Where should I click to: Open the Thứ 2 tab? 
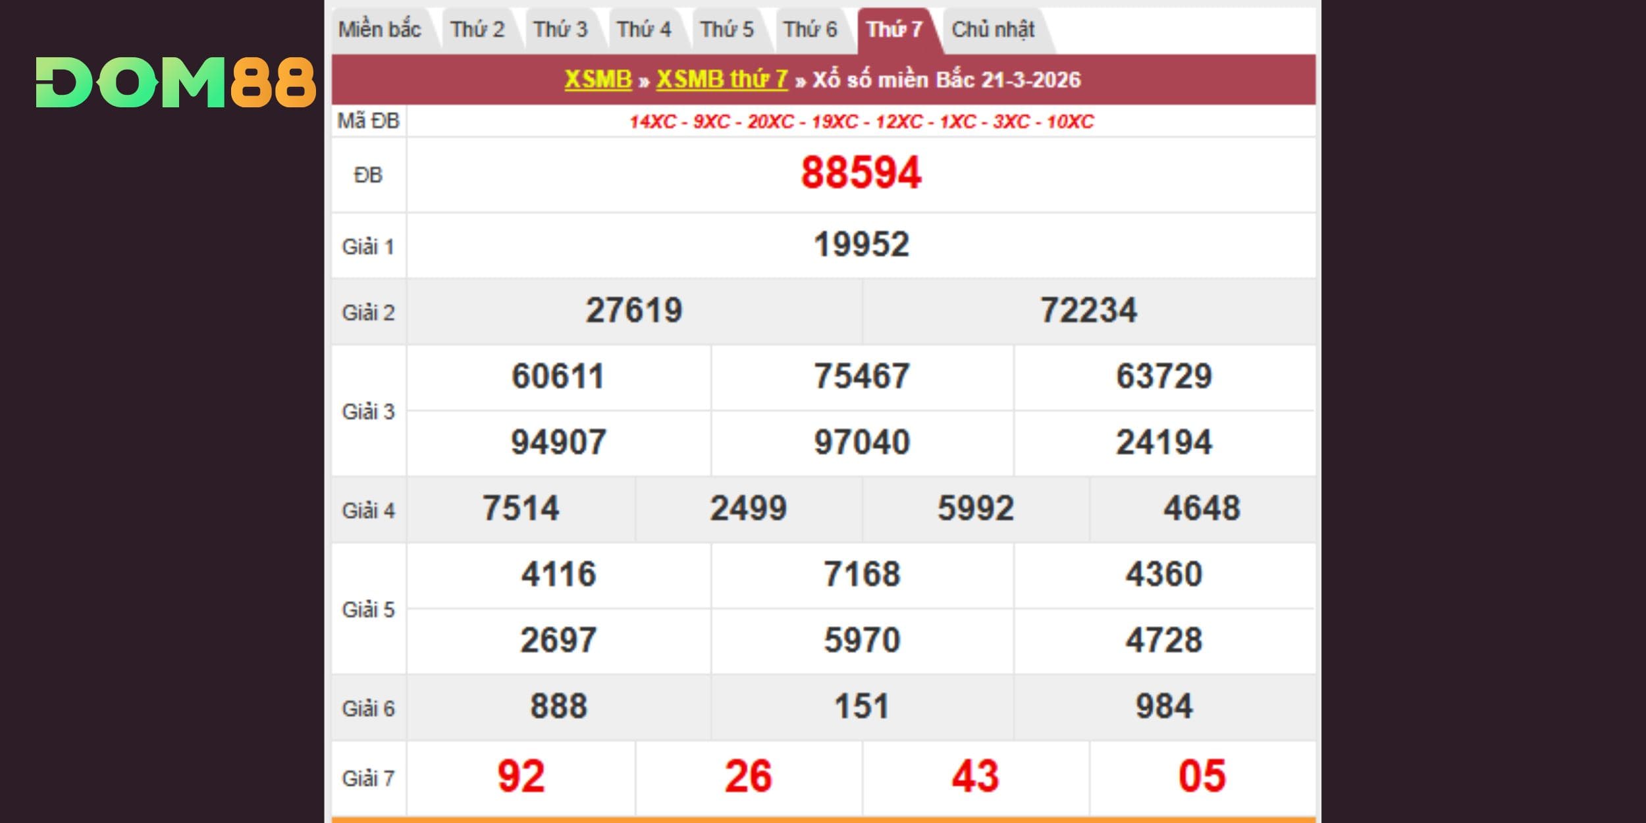point(477,30)
